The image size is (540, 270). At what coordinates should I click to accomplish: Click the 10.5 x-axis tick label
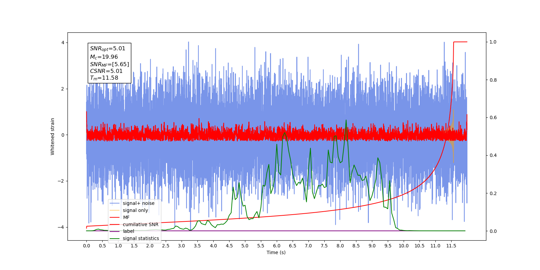click(420, 246)
